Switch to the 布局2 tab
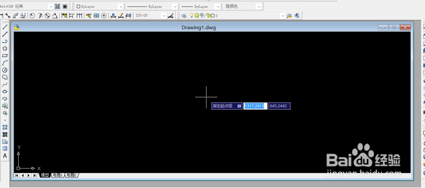425x188 pixels. (x=72, y=175)
